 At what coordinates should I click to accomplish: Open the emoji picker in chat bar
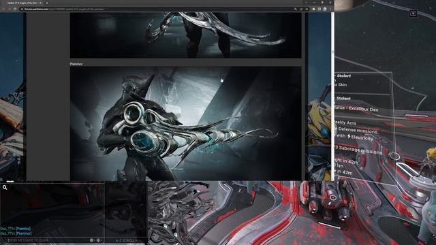tap(91, 240)
